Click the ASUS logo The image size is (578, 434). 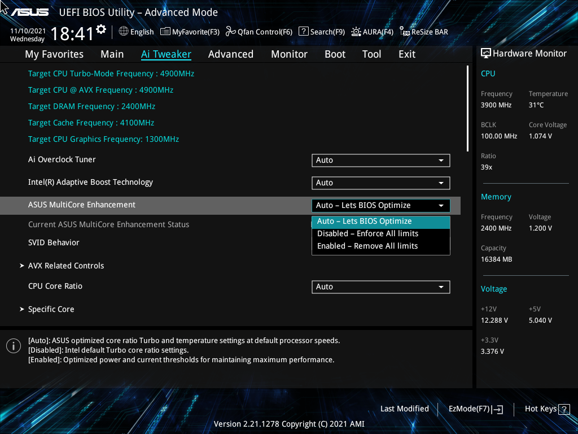[x=29, y=12]
